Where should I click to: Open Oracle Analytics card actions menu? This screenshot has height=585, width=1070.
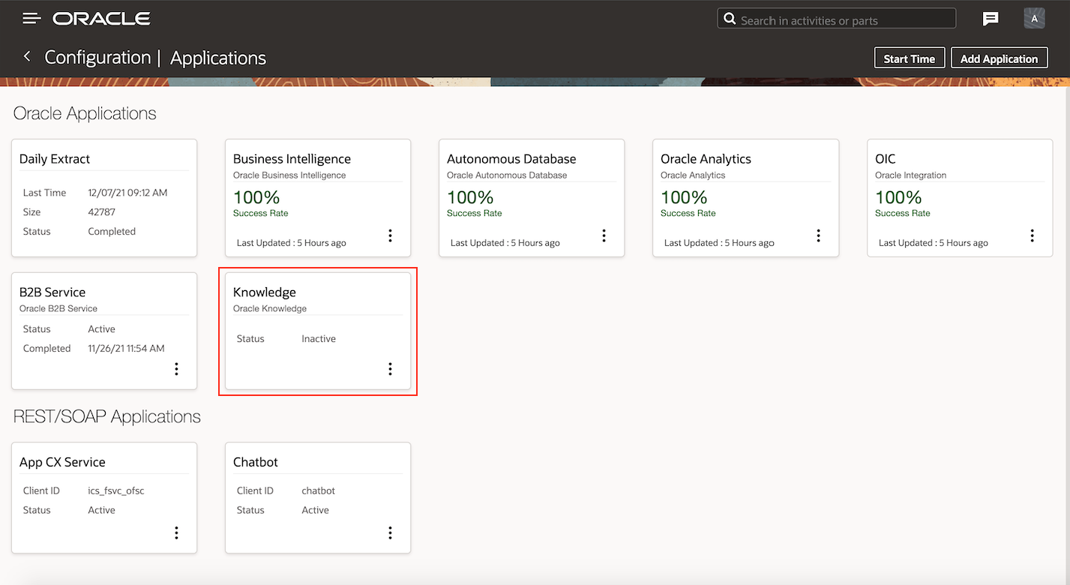tap(818, 235)
